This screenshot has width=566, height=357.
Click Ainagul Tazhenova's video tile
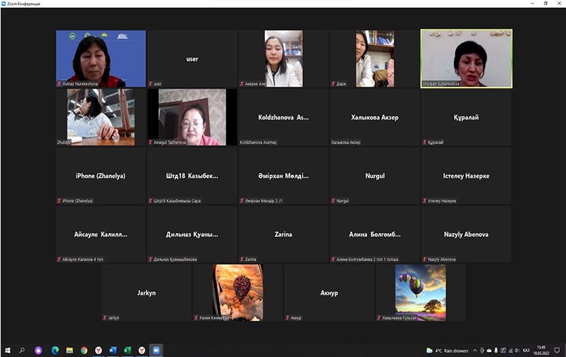(192, 117)
